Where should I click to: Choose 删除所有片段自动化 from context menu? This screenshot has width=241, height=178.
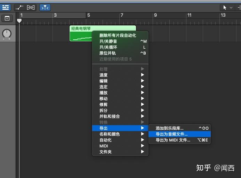pyautogui.click(x=120, y=35)
